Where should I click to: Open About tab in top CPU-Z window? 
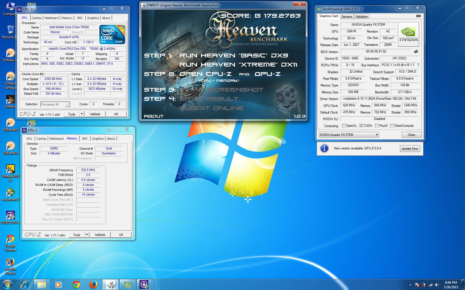click(x=106, y=18)
